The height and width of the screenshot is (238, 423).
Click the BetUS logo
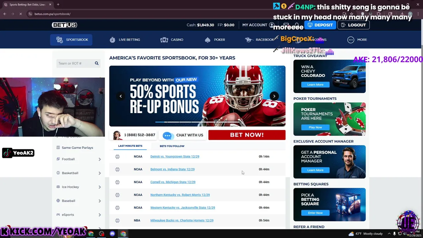pyautogui.click(x=64, y=25)
